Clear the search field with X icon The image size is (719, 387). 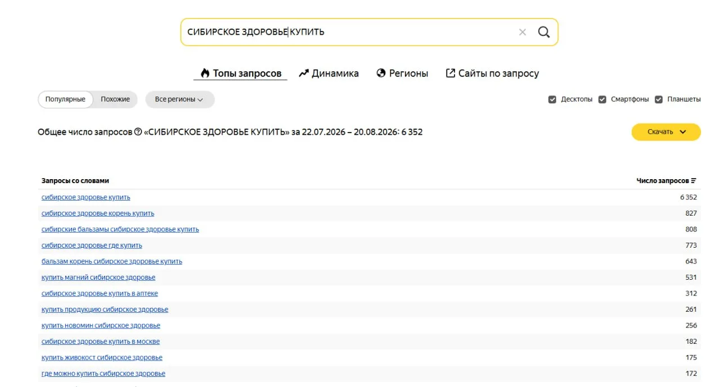tap(522, 32)
